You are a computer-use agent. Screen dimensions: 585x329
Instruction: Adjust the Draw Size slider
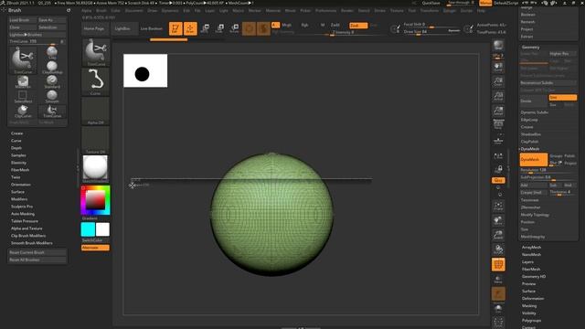(425, 32)
